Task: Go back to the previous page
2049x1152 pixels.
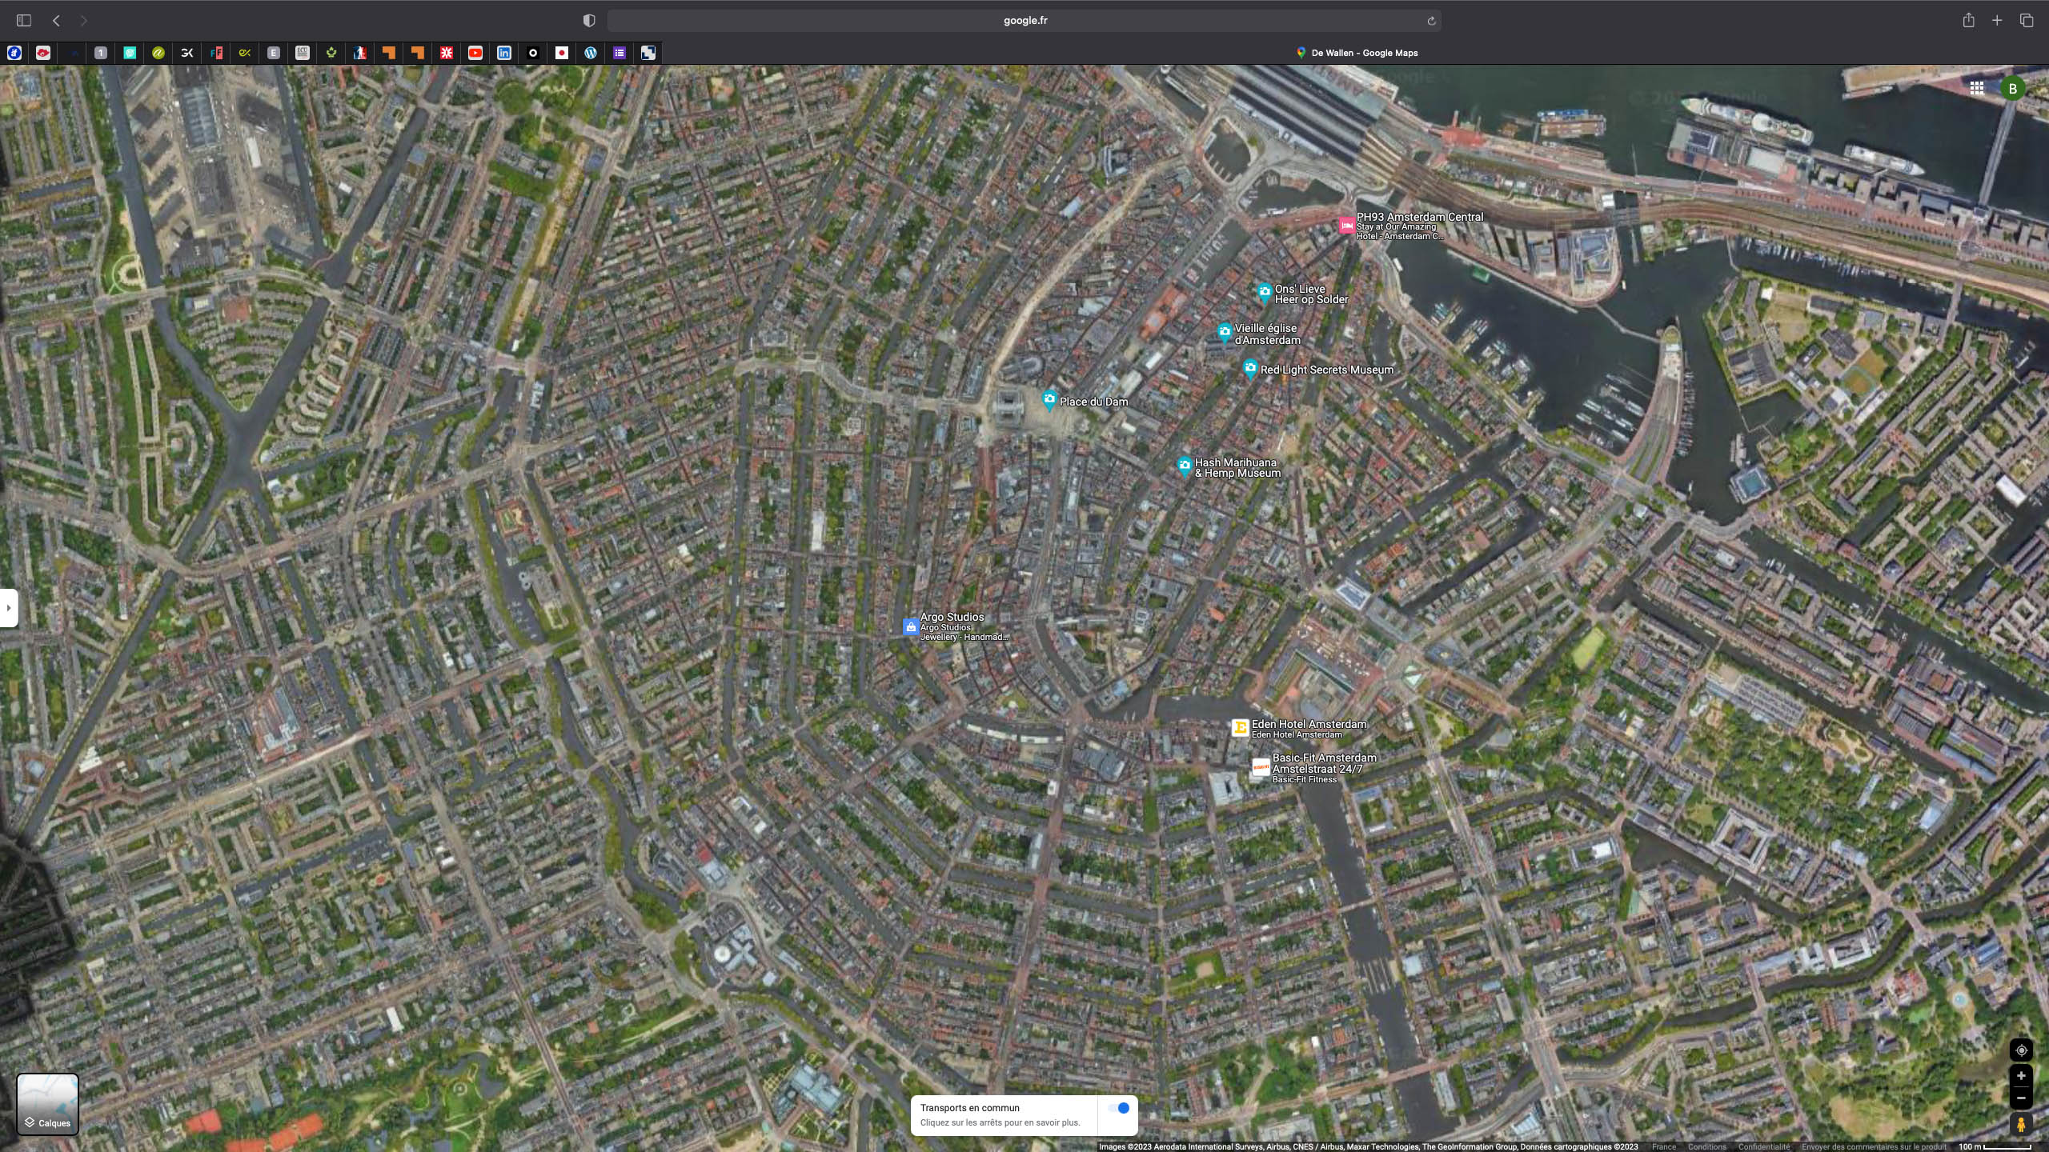Action: point(56,20)
